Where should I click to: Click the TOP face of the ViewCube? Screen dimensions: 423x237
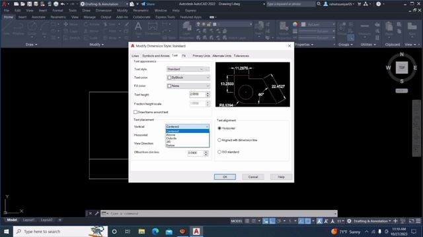402,67
